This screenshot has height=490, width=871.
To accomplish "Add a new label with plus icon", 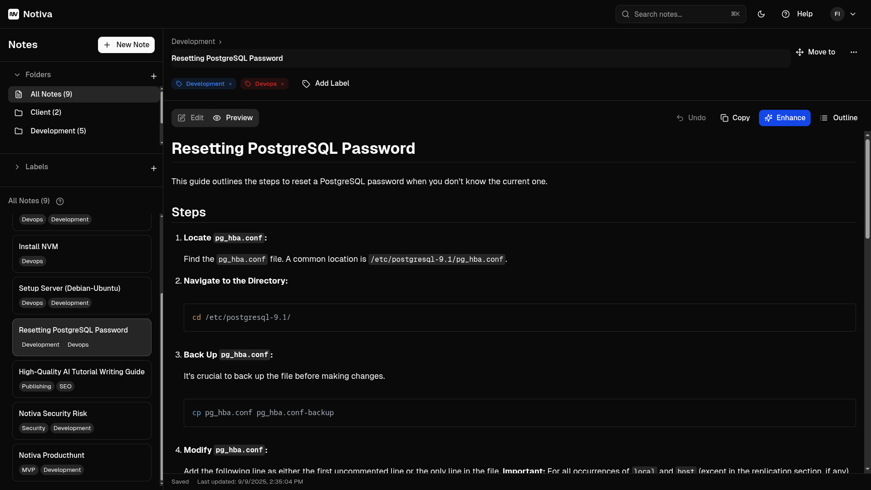I will (154, 168).
